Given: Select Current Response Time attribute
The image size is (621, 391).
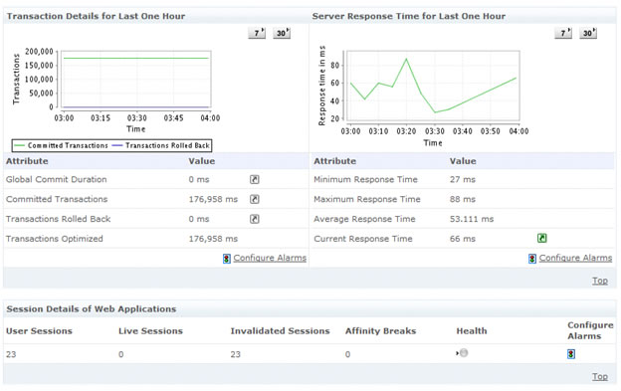Looking at the screenshot, I should tap(363, 239).
